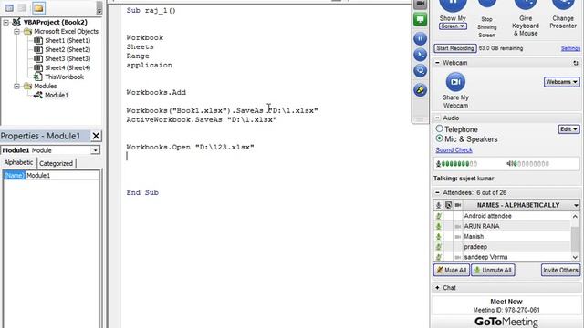Click the speaker level meter
The height and width of the screenshot is (328, 584).
(x=527, y=164)
